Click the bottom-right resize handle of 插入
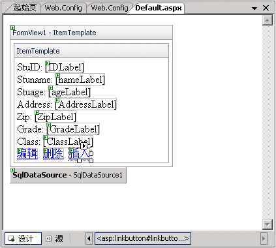The image size is (276, 248). point(91,161)
